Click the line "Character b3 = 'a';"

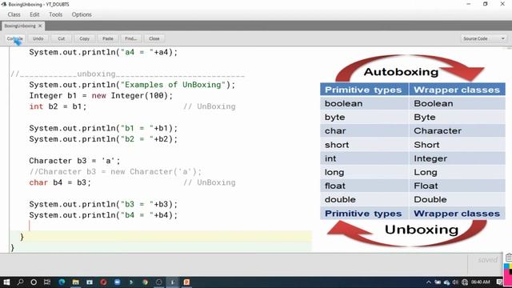click(74, 161)
